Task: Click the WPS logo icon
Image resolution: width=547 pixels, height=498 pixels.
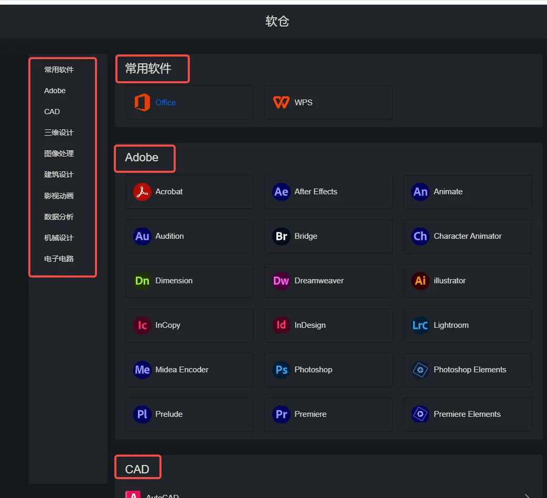Action: [x=281, y=103]
